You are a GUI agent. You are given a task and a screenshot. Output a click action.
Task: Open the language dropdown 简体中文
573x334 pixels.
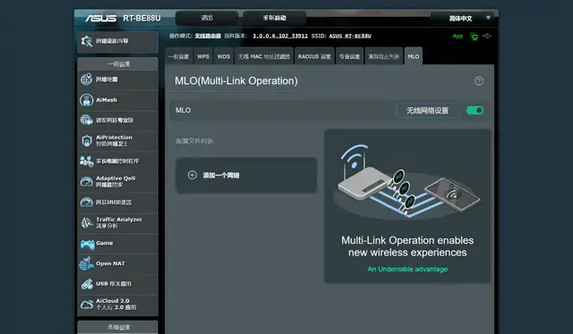pyautogui.click(x=462, y=18)
